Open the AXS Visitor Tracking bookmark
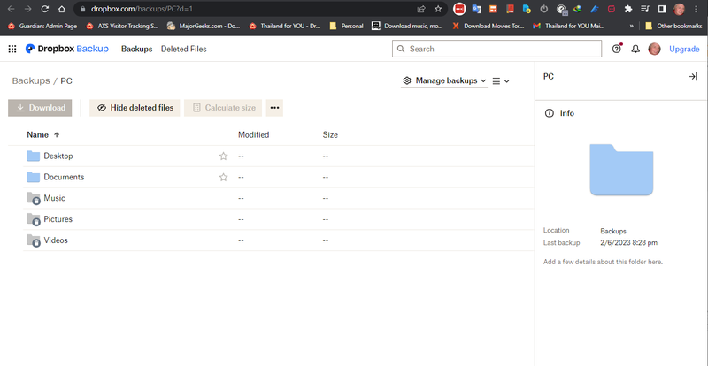Image resolution: width=708 pixels, height=366 pixels. pyautogui.click(x=122, y=26)
